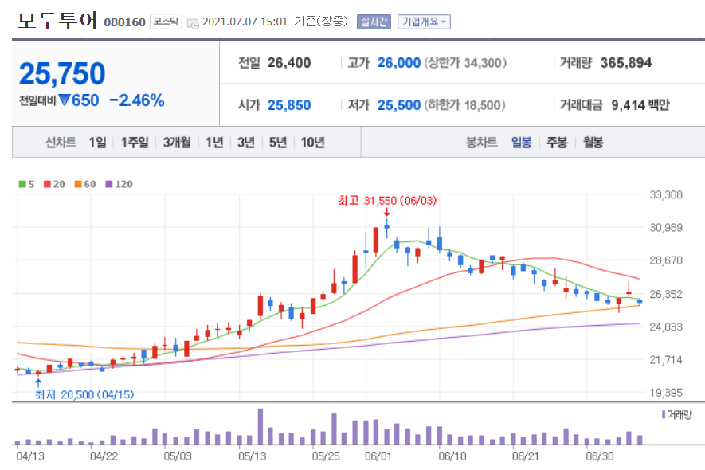
Task: Switch to the 월봉 monthly candle chart
Action: click(x=593, y=143)
